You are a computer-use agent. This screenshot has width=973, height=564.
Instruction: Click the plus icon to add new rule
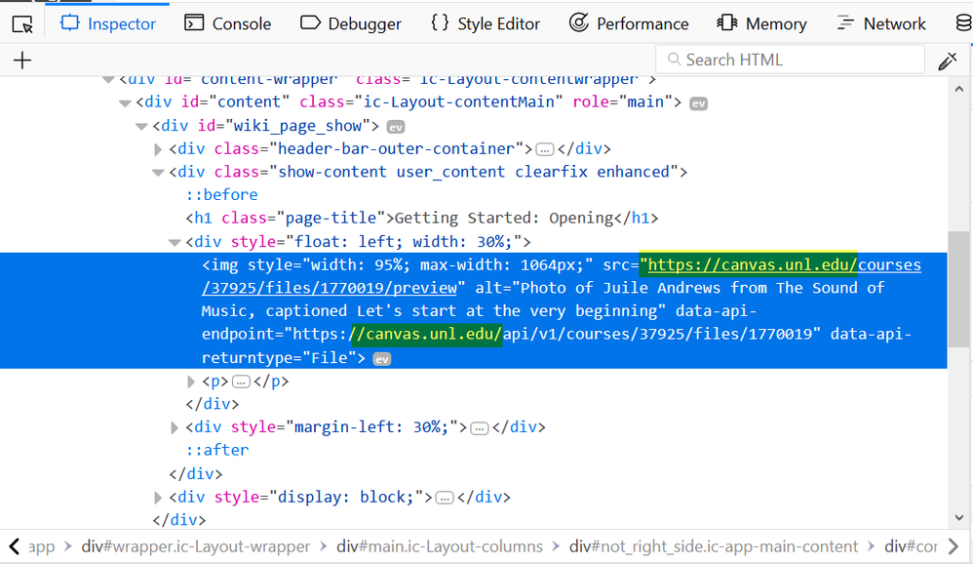(21, 60)
